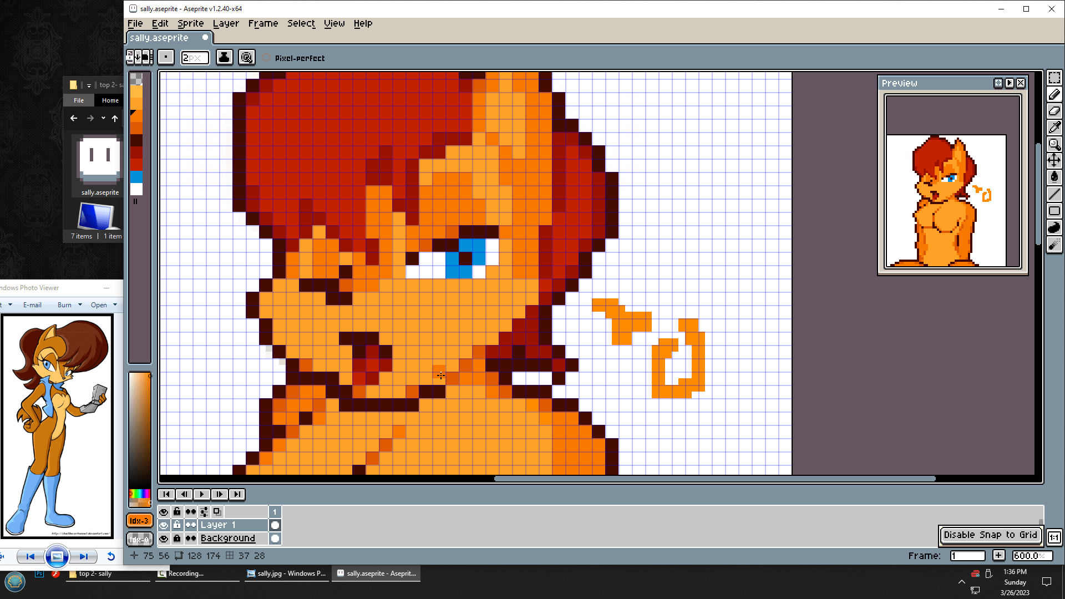Screen dimensions: 1065x599
Task: Pick the blue palette swatch
Action: pyautogui.click(x=136, y=177)
